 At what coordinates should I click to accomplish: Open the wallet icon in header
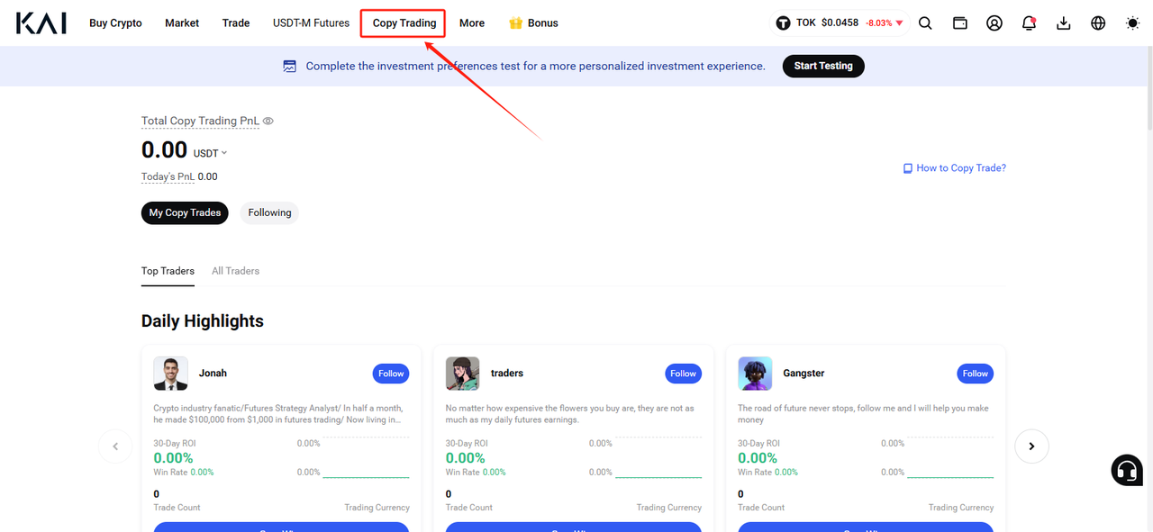click(x=960, y=23)
